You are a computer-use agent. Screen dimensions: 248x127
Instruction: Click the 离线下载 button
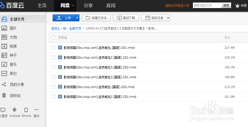[126, 18]
